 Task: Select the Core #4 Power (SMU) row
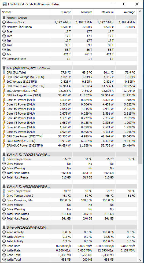tap(69, 118)
